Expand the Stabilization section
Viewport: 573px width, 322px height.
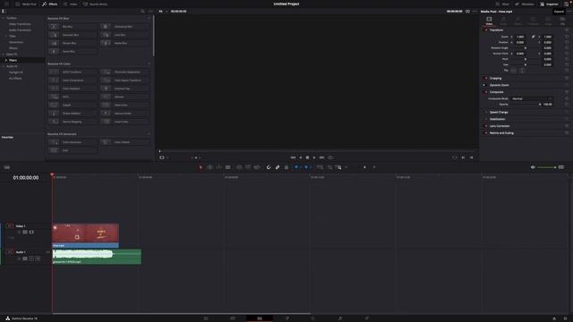[498, 119]
